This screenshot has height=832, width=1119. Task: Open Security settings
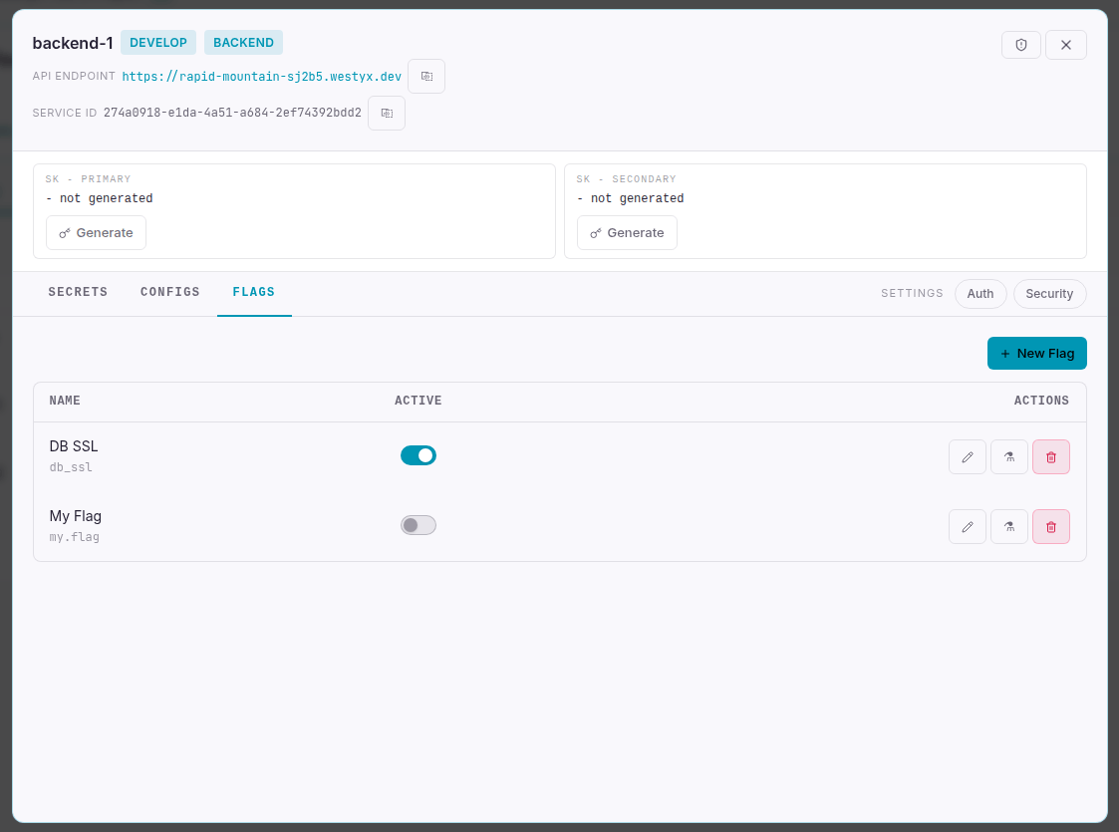tap(1049, 294)
